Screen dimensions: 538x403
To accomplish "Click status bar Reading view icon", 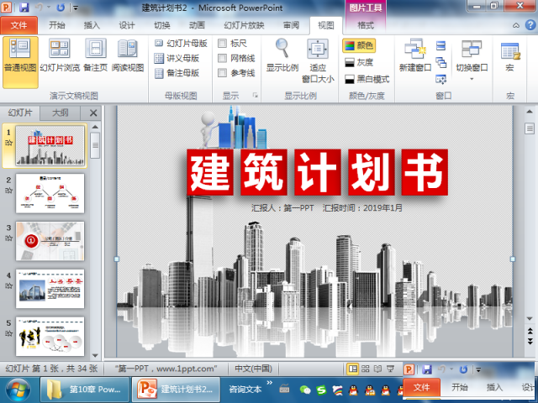I will pos(377,369).
